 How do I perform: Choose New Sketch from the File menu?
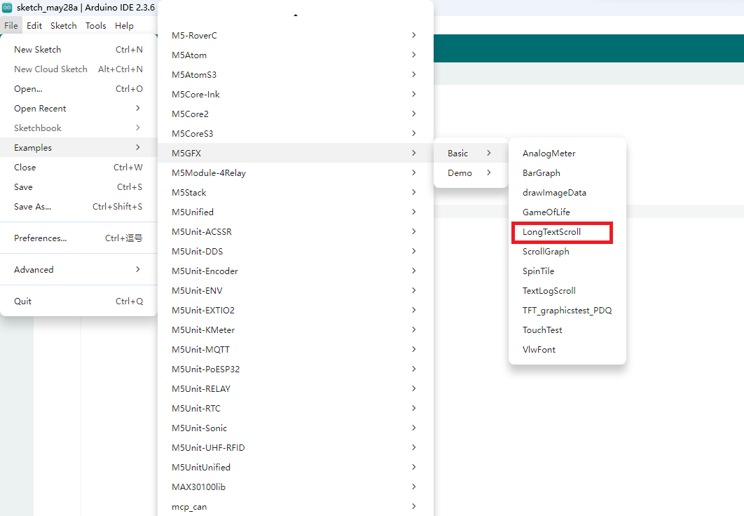78,49
